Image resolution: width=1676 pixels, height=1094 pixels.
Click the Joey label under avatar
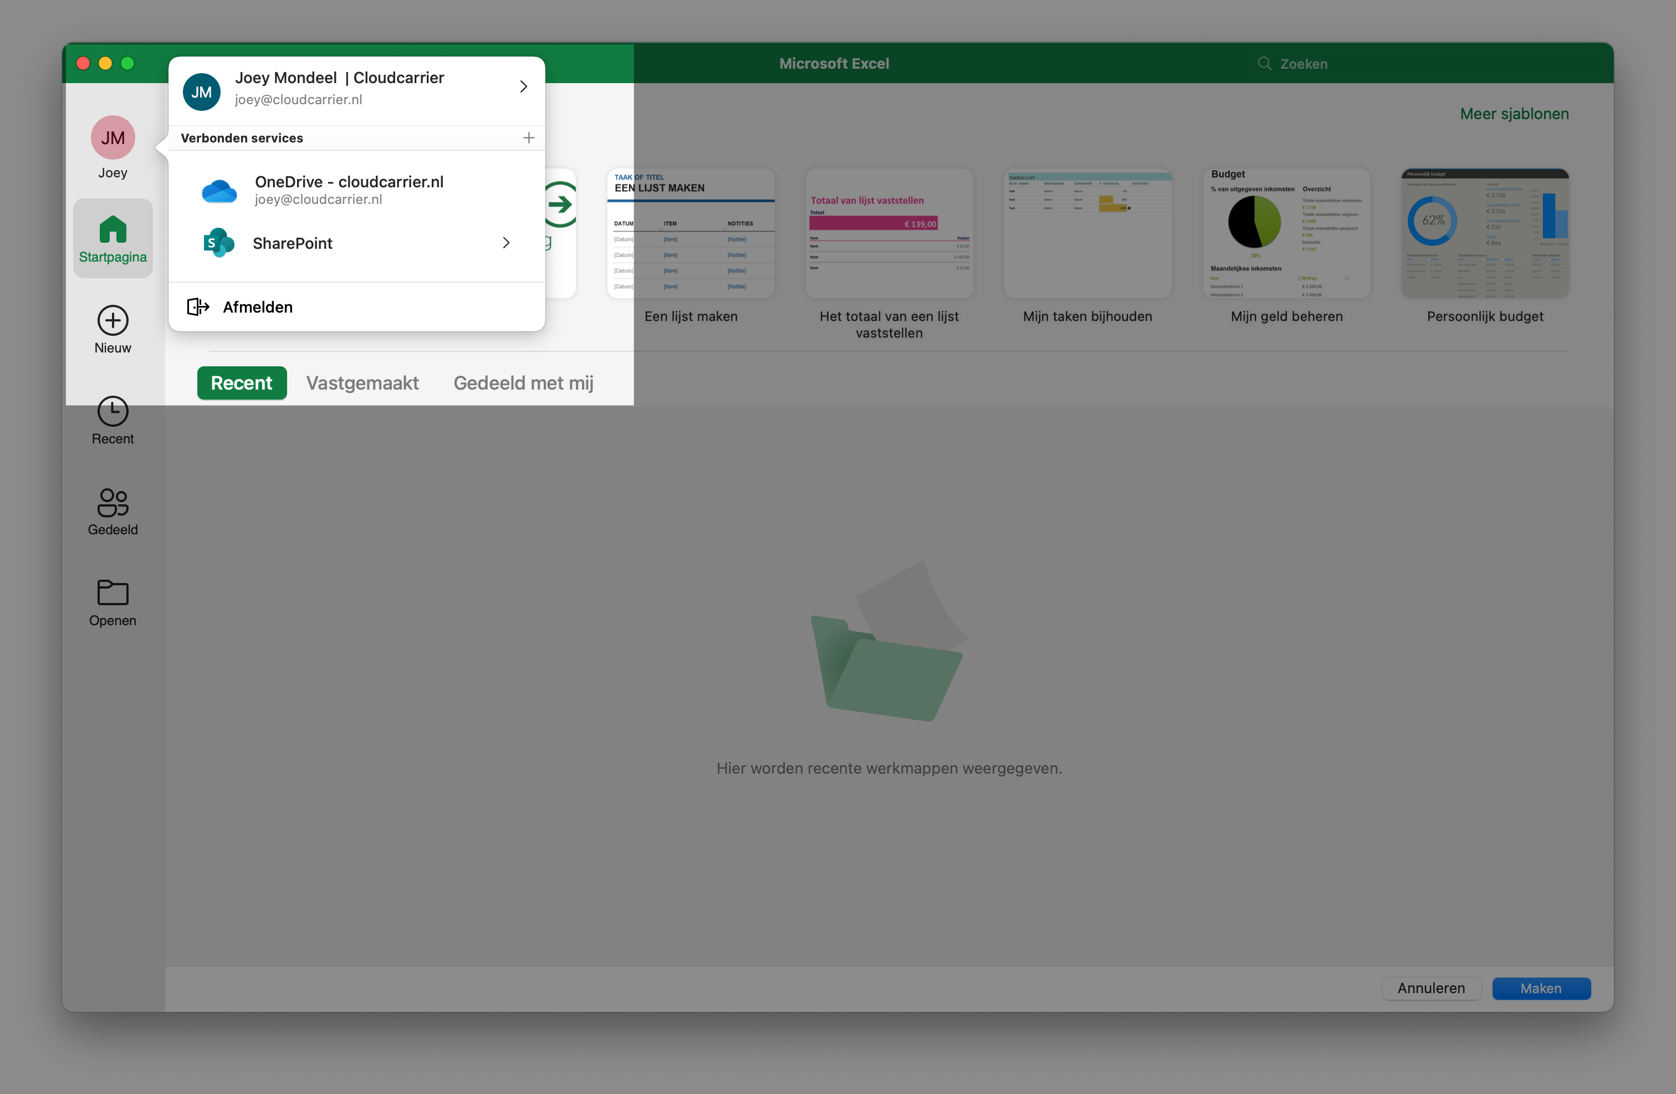113,172
